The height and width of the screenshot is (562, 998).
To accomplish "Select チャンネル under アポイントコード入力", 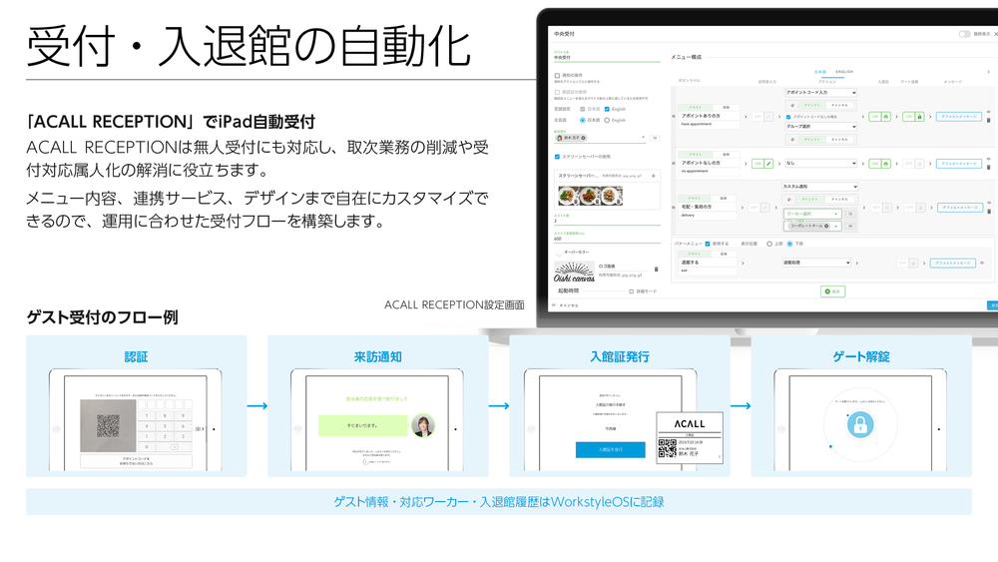I will point(840,105).
